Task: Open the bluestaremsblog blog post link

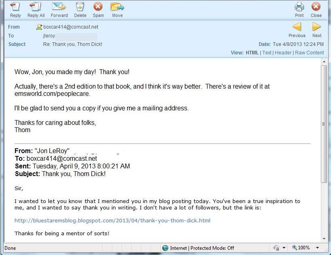Action: coord(112,220)
